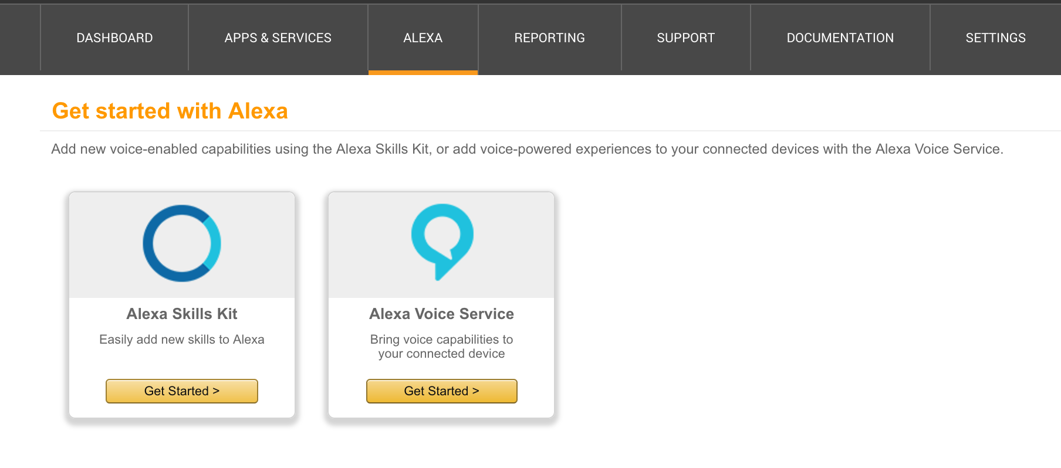Click the 'Get started with Alexa' heading

click(x=170, y=111)
